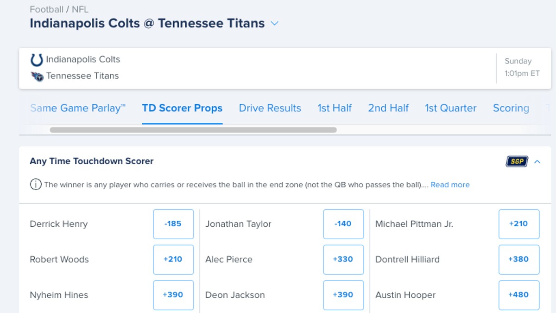Open the matchup dropdown chevron beside the title

pyautogui.click(x=275, y=23)
